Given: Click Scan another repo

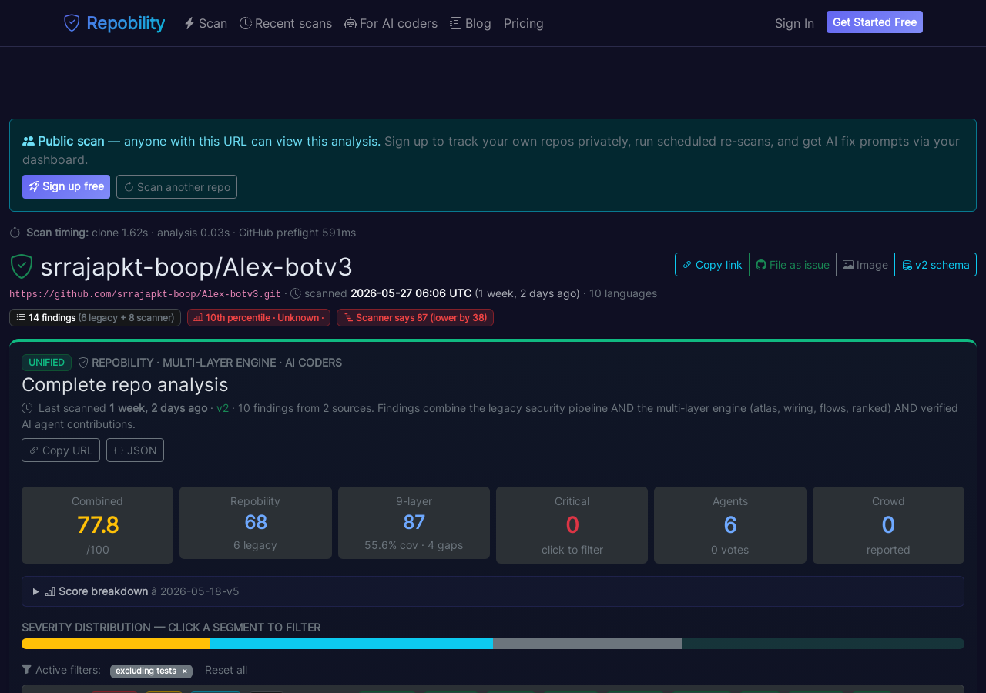Looking at the screenshot, I should (176, 186).
